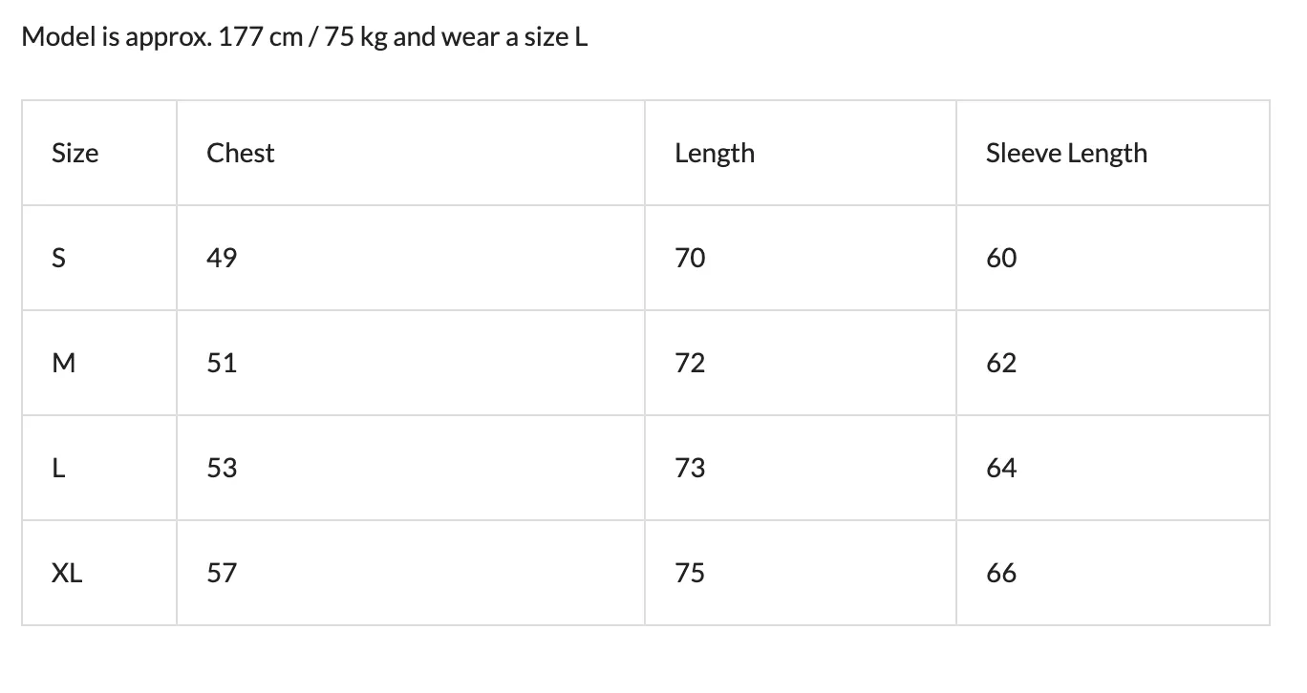
Task: Select the L size cell
Action: [99, 468]
